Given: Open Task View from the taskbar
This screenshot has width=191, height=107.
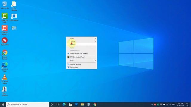Looking at the screenshot, I should [58, 104].
